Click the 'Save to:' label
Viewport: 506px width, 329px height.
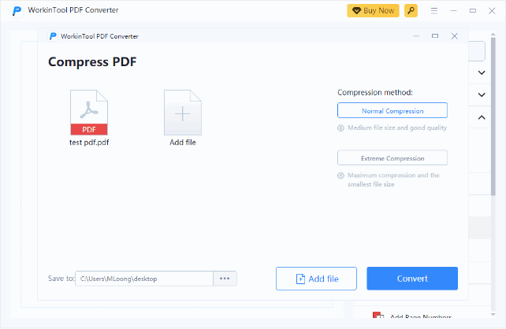point(61,279)
